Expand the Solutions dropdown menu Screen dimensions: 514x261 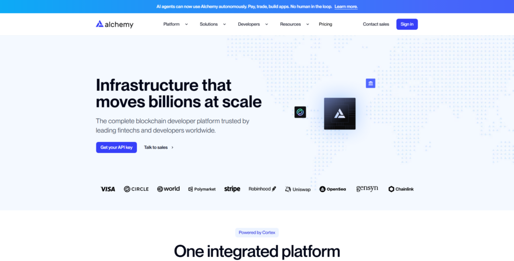[x=213, y=24]
